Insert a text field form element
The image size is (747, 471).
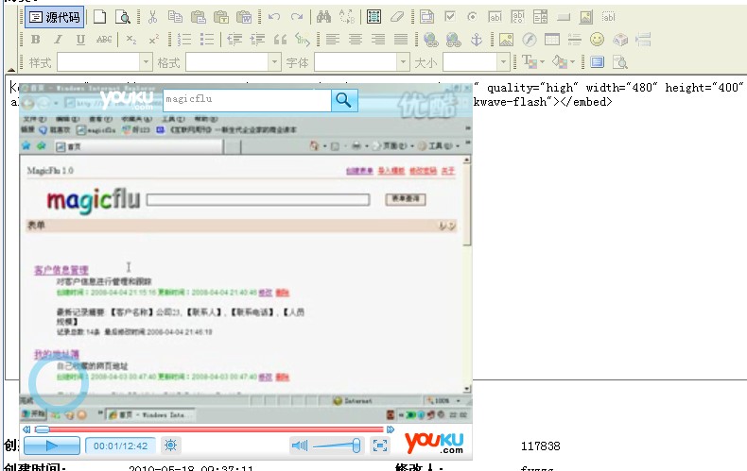(x=495, y=17)
